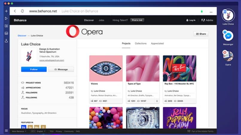Go back with the back arrow
Viewport: 241px width, 135px height.
pos(15,11)
